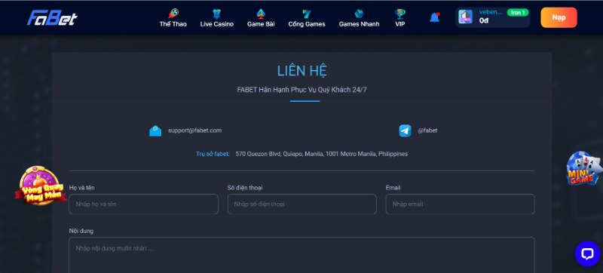Click the Telegram icon
This screenshot has height=273, width=603.
405,130
